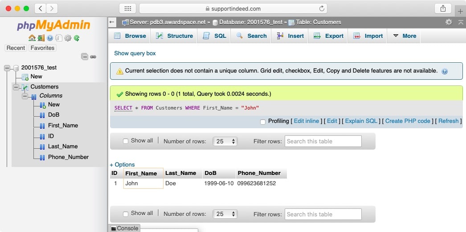This screenshot has height=232, width=466.
Task: Open the upper Number of rows dropdown
Action: click(225, 141)
